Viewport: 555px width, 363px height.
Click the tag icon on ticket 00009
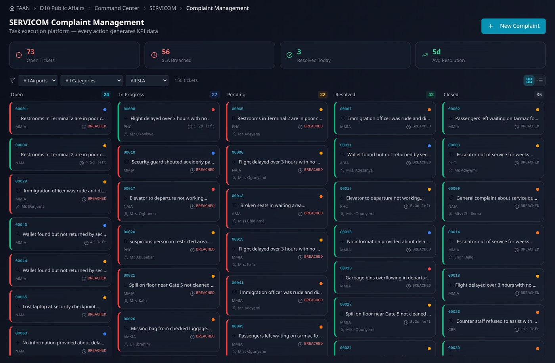tap(451, 198)
